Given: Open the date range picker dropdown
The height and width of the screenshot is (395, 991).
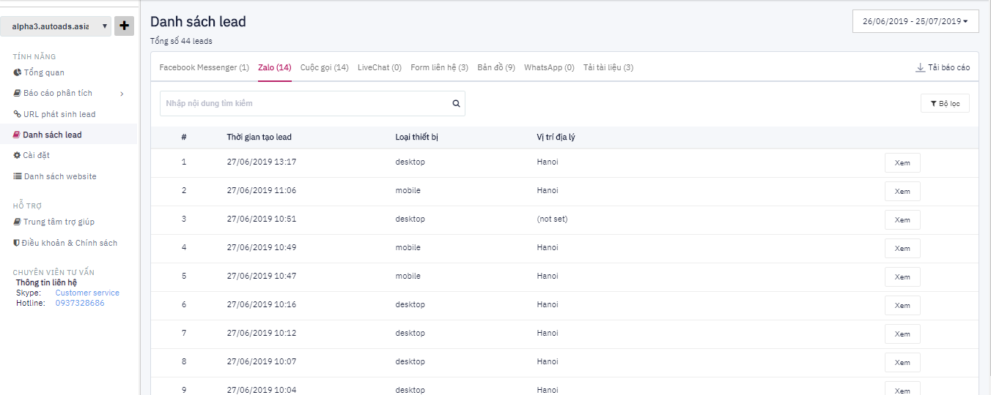Looking at the screenshot, I should click(915, 21).
